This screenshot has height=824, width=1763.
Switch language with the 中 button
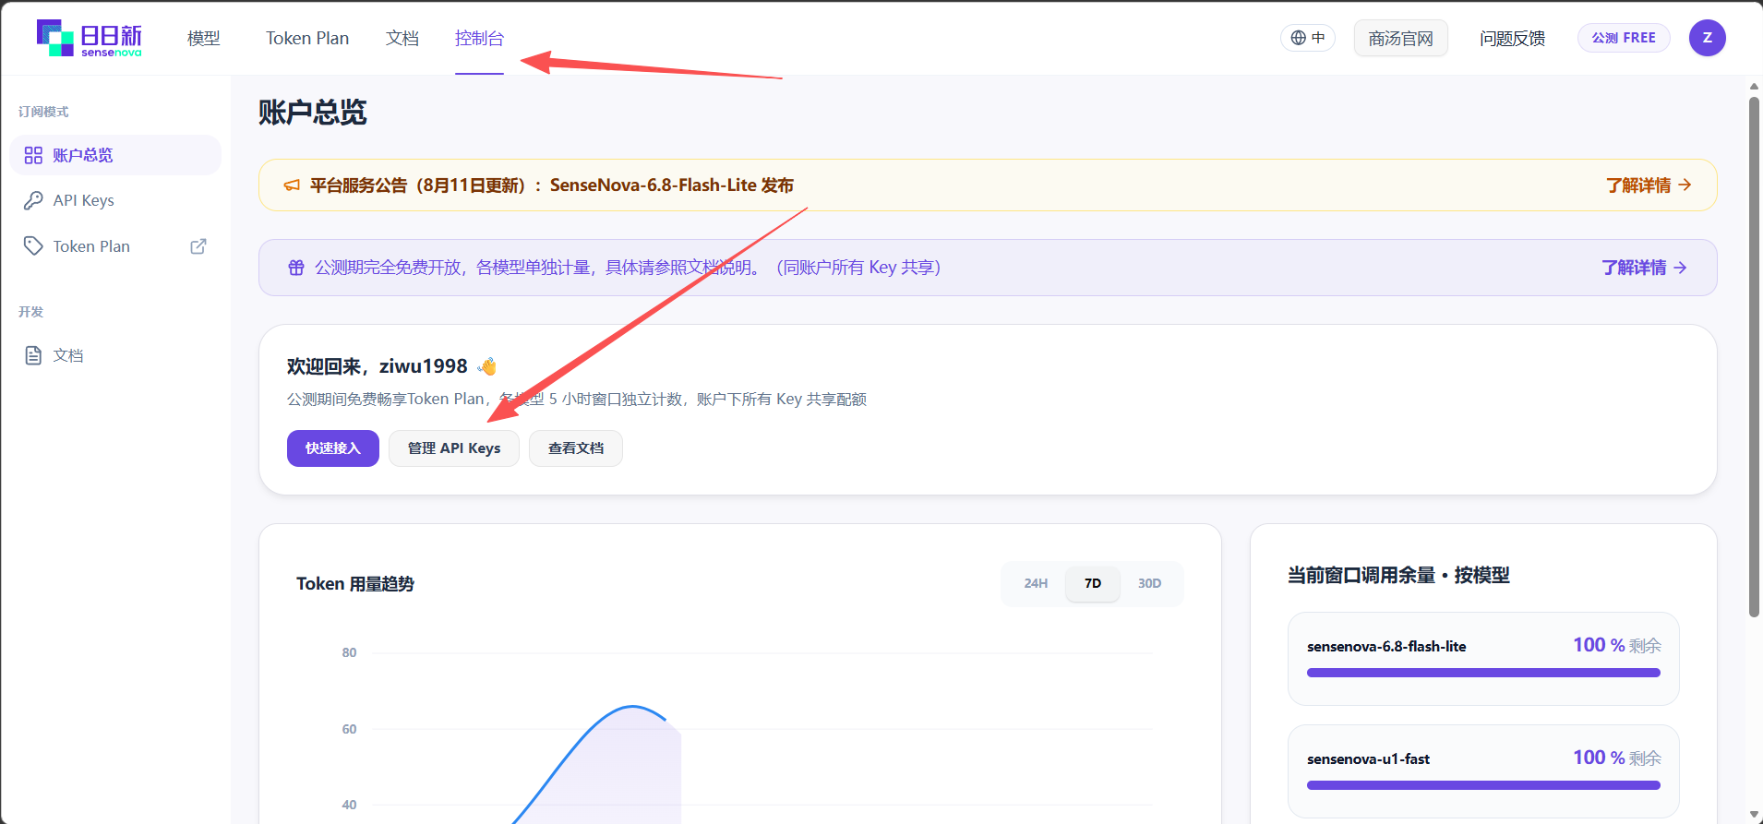click(x=1308, y=38)
